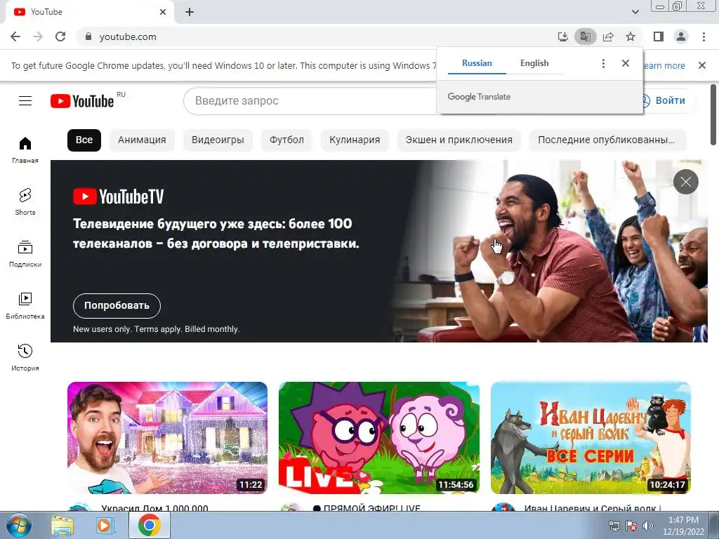
Task: Select the Последние опубликованные chip
Action: [607, 140]
